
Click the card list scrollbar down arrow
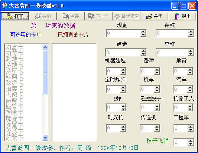coord(45,137)
